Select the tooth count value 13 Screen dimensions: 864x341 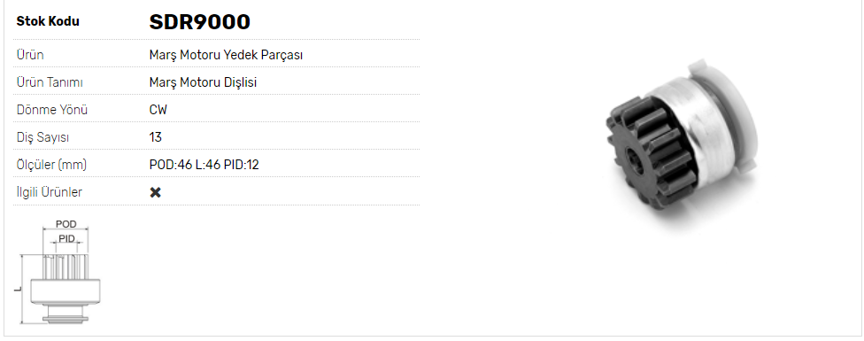tap(155, 137)
